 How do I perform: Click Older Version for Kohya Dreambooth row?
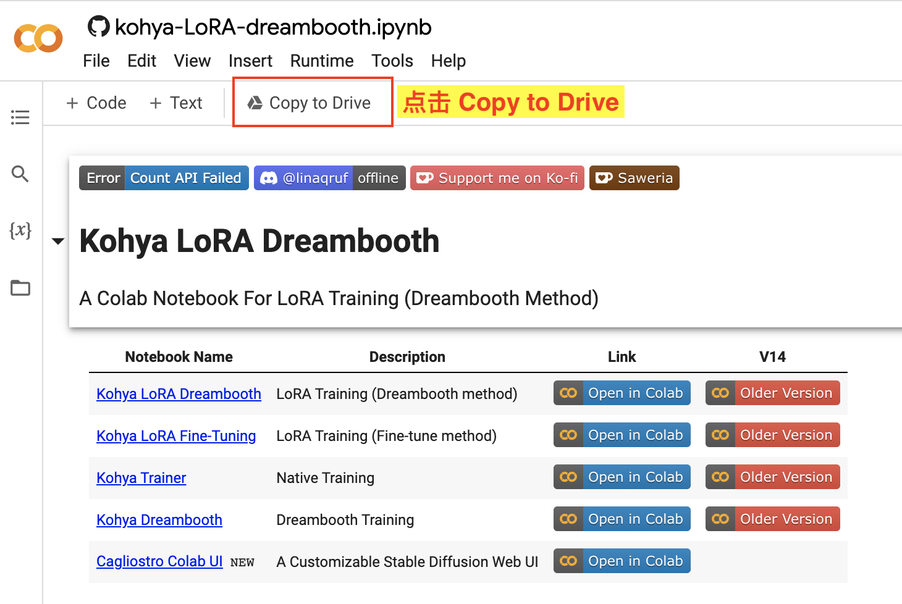[772, 519]
